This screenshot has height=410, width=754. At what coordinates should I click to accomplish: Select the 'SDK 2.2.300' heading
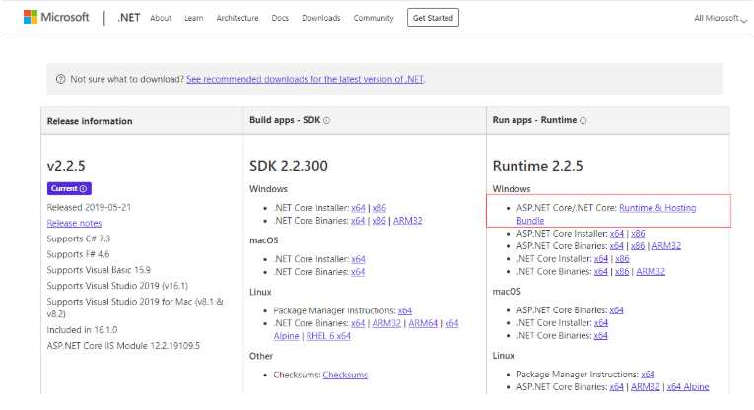coord(289,166)
